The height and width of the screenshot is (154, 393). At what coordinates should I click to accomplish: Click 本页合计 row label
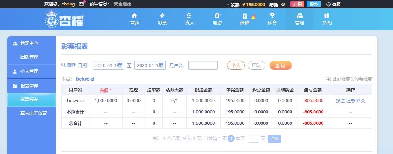[x=75, y=112]
